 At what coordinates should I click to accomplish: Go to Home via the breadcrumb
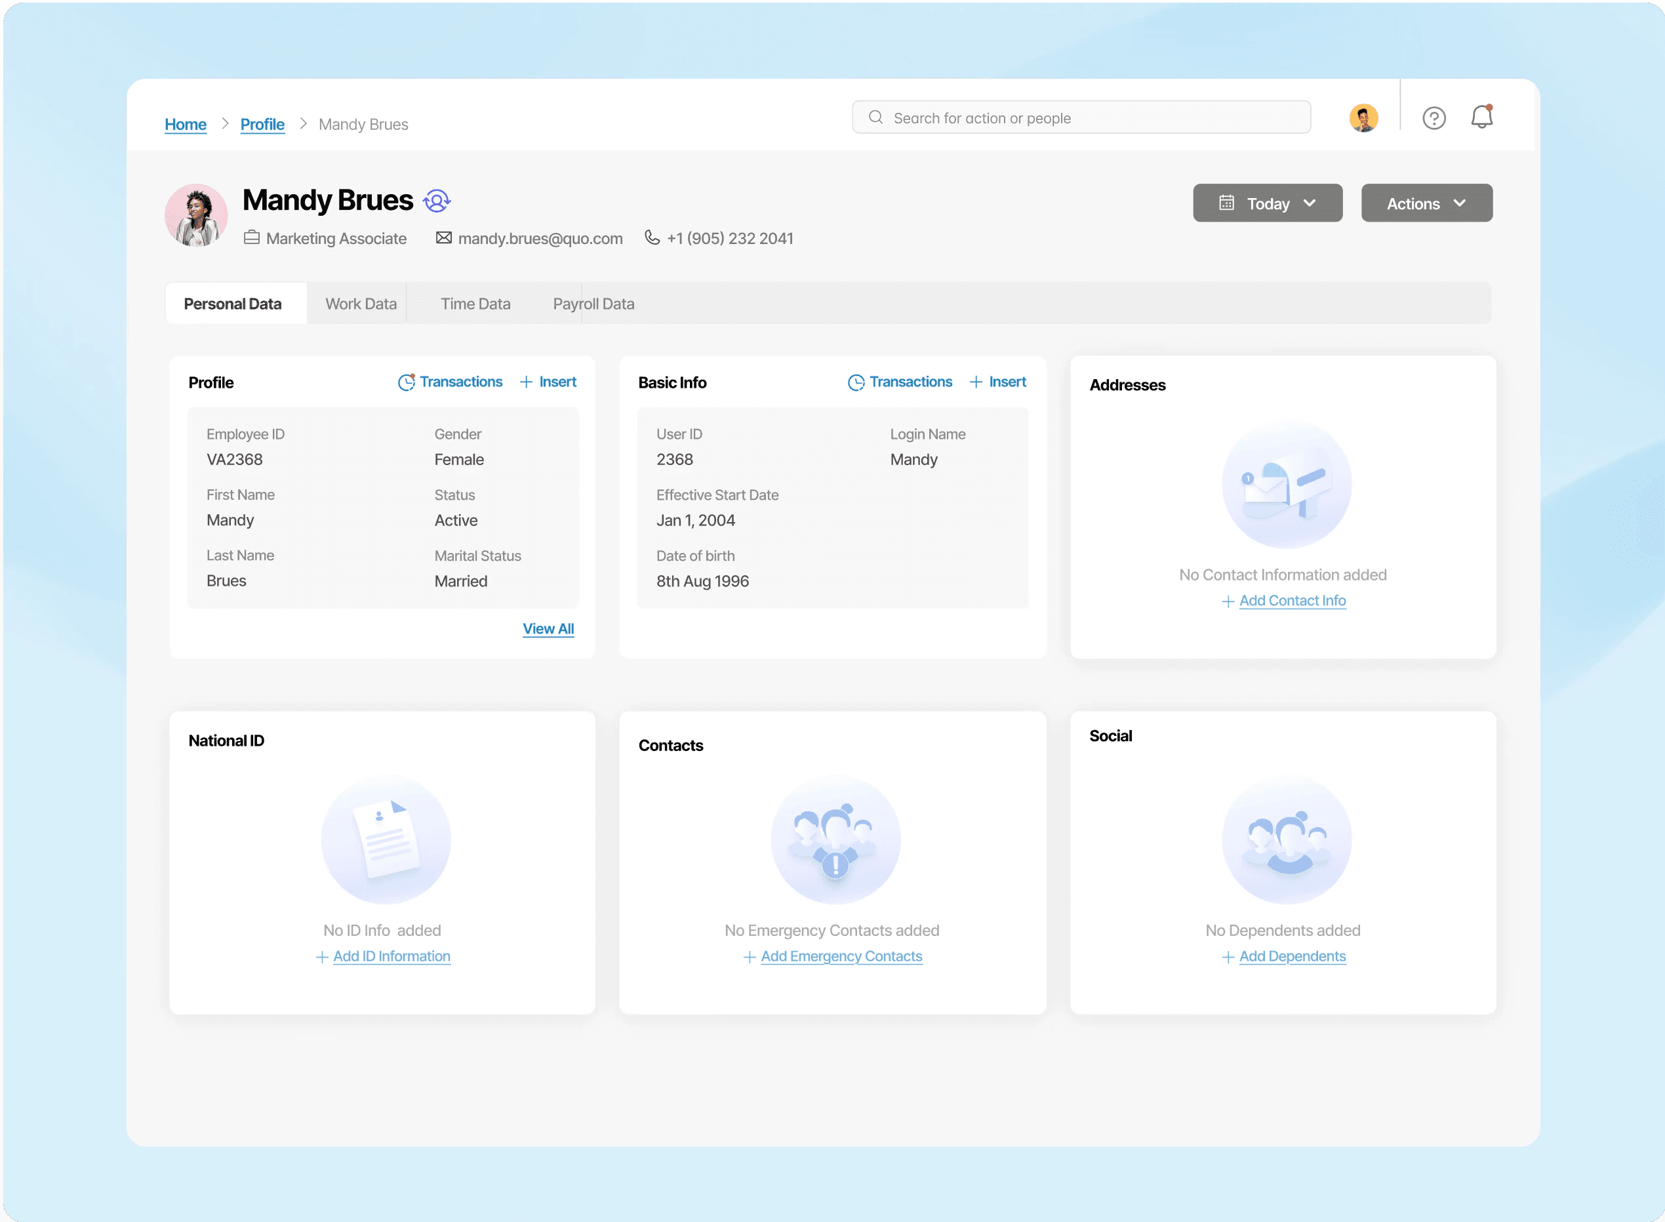tap(186, 124)
